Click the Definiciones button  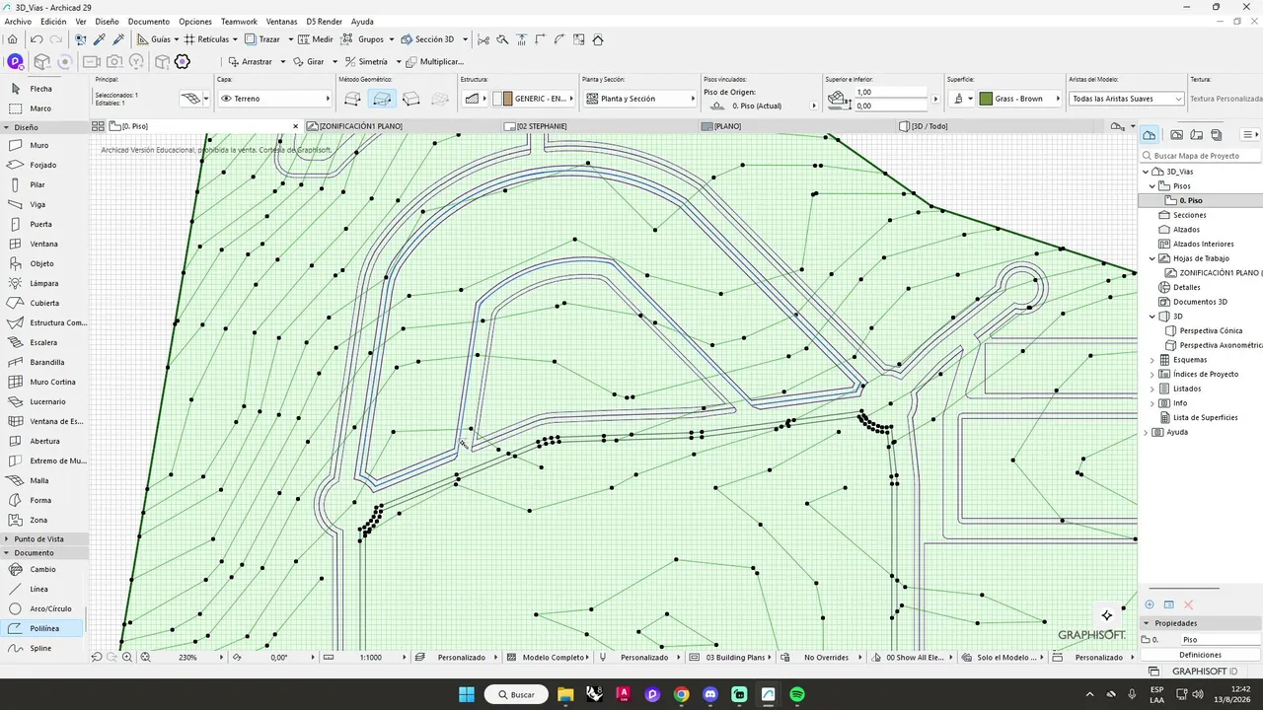1200,655
